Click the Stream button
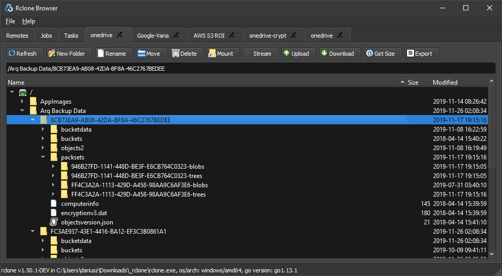Viewport: 502px width, 276px height. pos(260,54)
